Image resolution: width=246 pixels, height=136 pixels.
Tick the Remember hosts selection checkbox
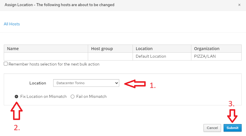coord(6,64)
